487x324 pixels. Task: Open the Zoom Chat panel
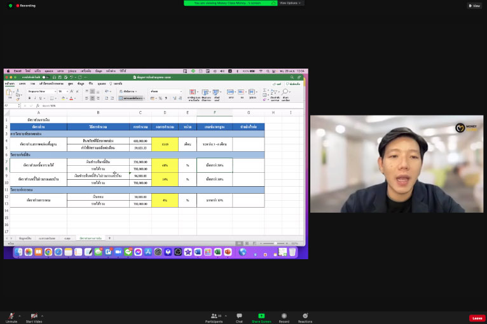click(239, 316)
